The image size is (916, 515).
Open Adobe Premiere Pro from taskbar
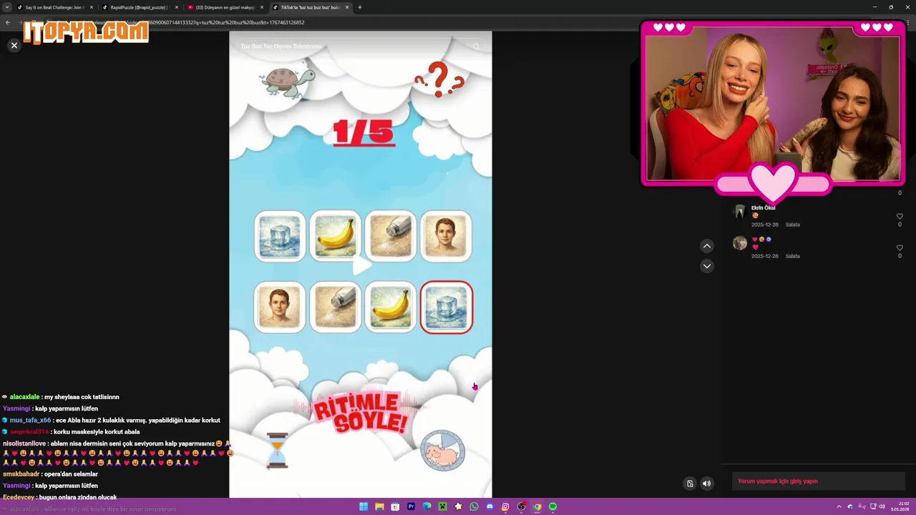coord(411,506)
